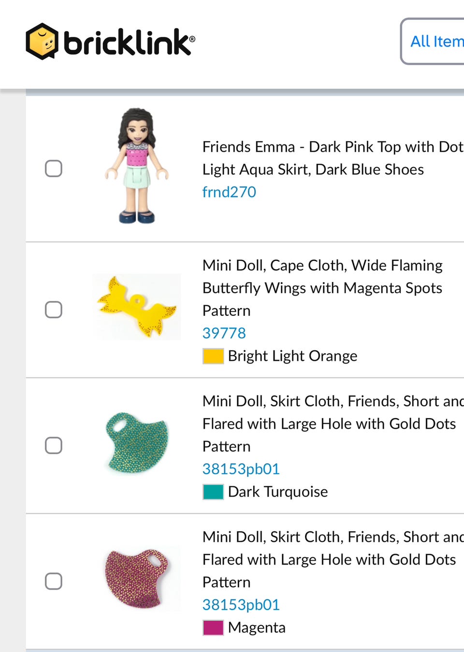Open 38153pb01 link above Magenta
Screen dimensions: 464x652
click(241, 605)
